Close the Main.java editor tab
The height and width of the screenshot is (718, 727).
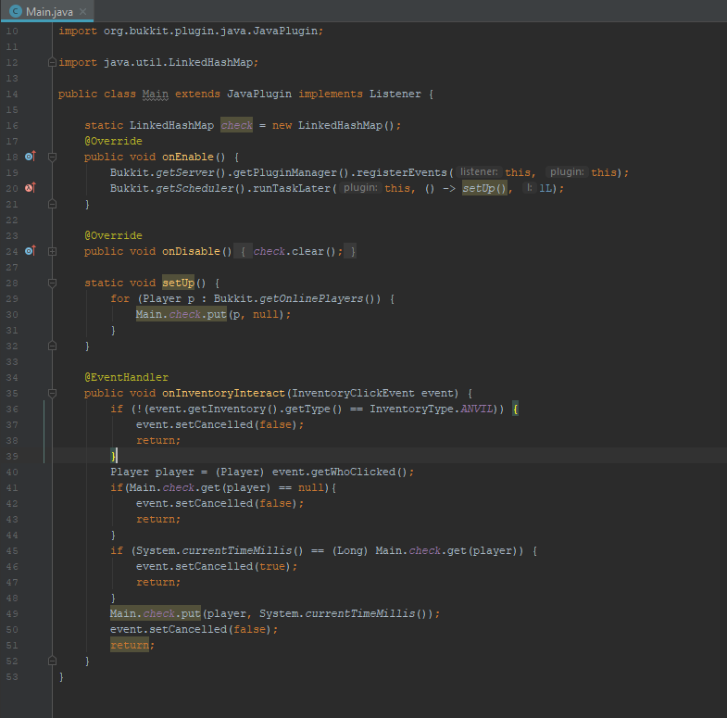pos(83,11)
